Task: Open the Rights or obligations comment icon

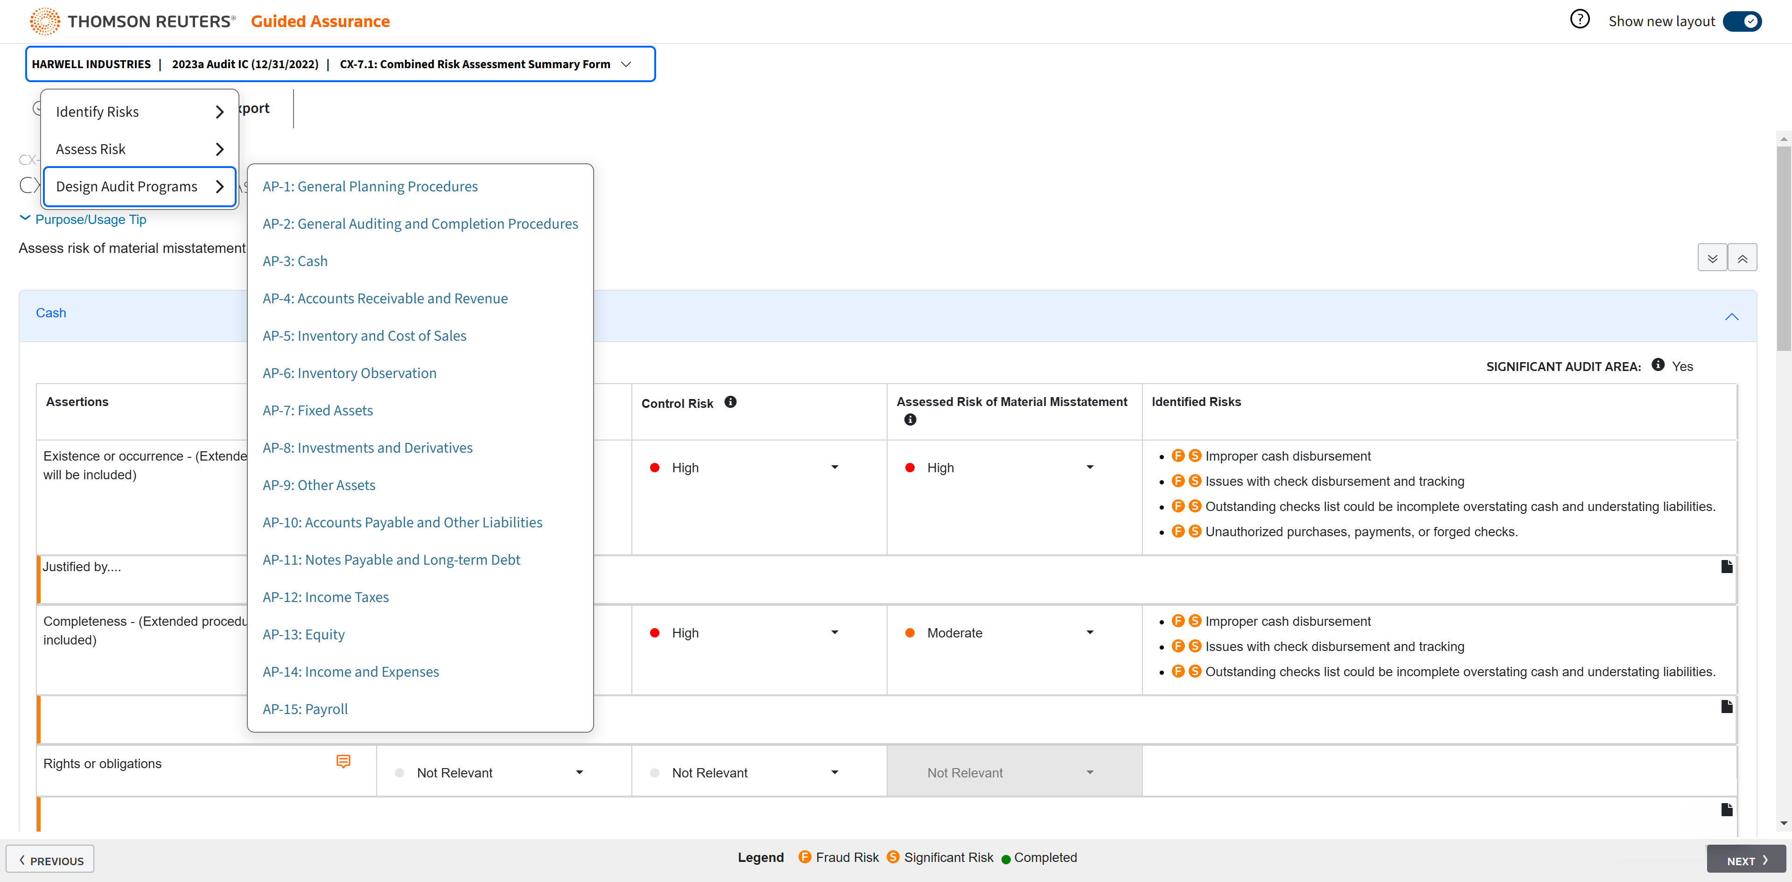Action: tap(343, 762)
